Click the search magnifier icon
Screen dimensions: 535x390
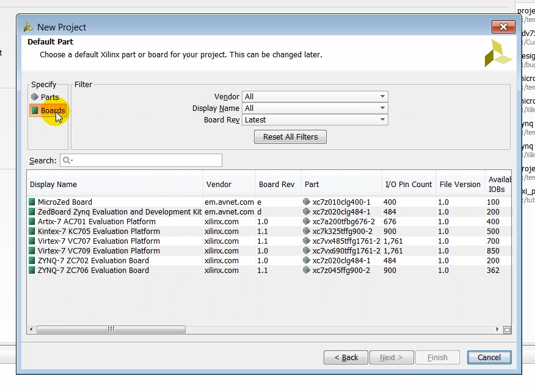tap(68, 161)
